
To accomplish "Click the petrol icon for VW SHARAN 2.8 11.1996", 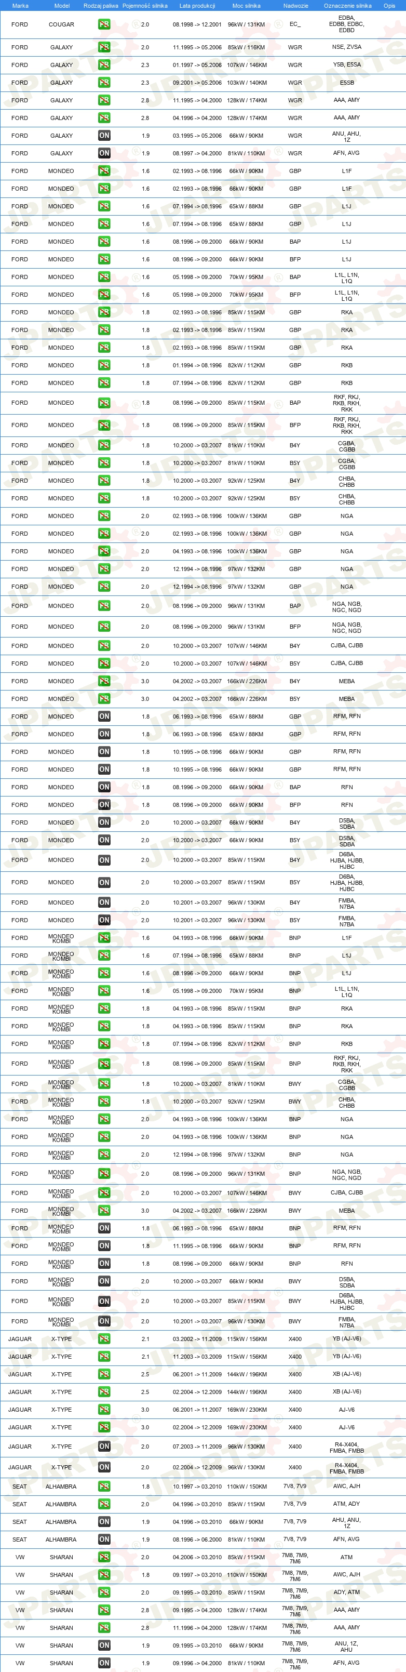I will pyautogui.click(x=104, y=1627).
